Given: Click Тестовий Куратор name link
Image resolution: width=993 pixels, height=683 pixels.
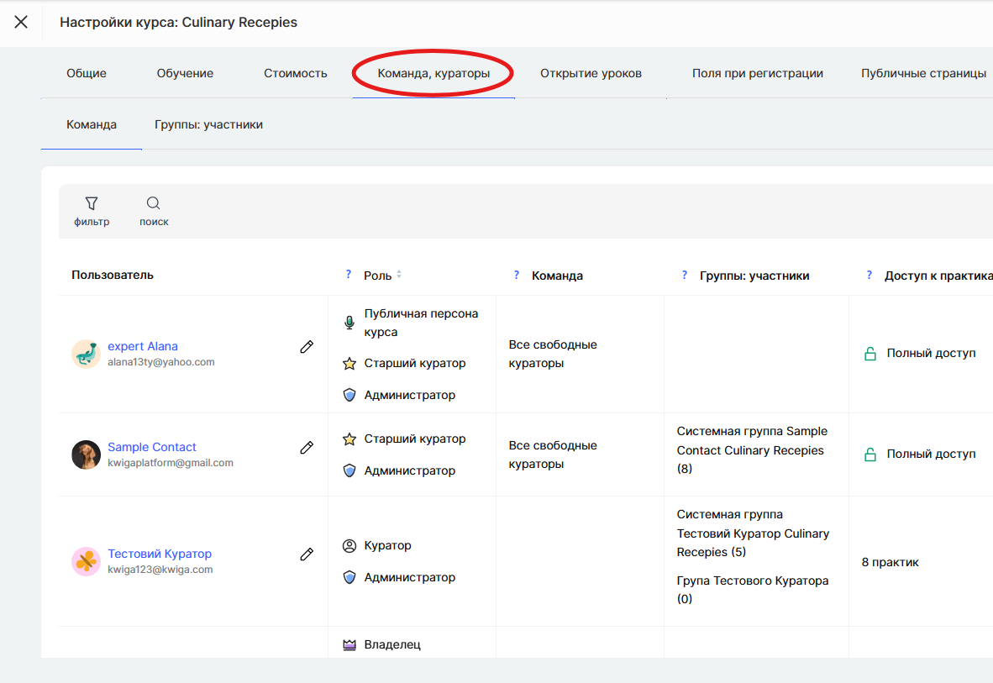Looking at the screenshot, I should [x=160, y=554].
